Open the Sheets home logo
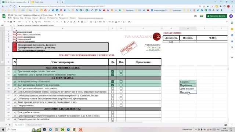 point(4,16)
